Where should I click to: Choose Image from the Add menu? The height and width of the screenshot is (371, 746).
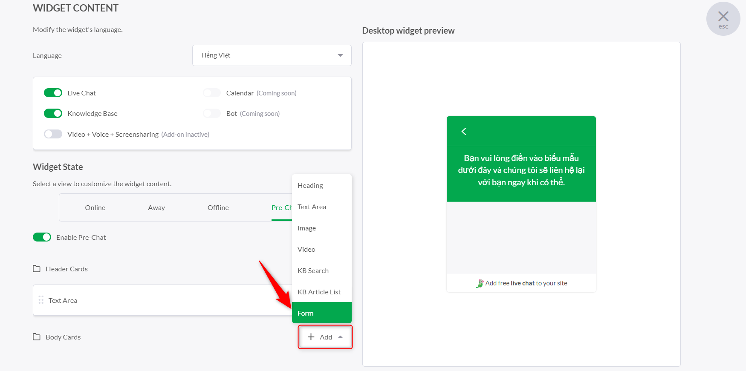pyautogui.click(x=322, y=228)
